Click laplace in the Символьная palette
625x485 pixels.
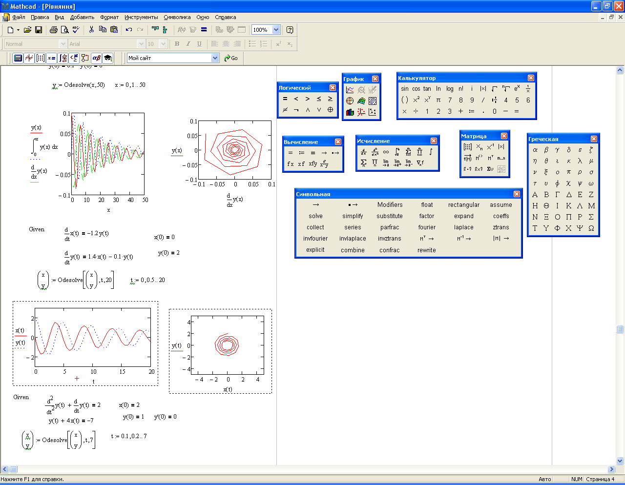pyautogui.click(x=464, y=227)
